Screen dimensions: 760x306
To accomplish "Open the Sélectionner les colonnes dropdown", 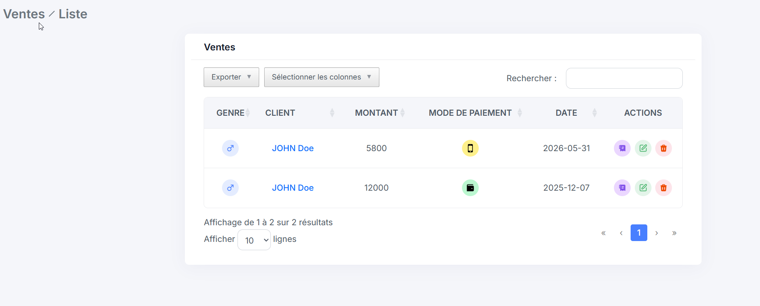I will coord(321,77).
